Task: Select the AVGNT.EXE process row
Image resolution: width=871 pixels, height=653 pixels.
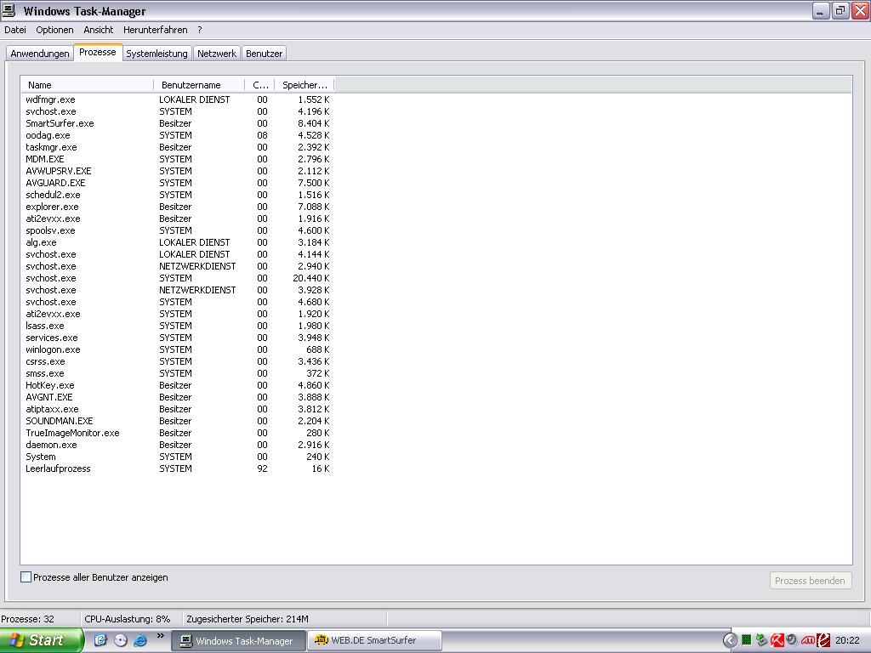Action: [x=177, y=397]
